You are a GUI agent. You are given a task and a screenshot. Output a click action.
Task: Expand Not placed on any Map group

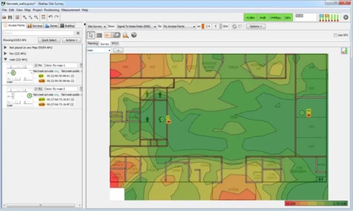point(5,48)
